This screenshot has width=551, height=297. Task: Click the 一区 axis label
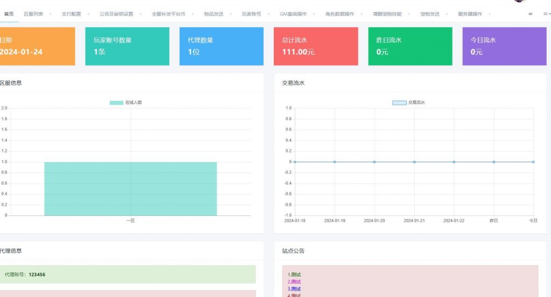tap(130, 221)
